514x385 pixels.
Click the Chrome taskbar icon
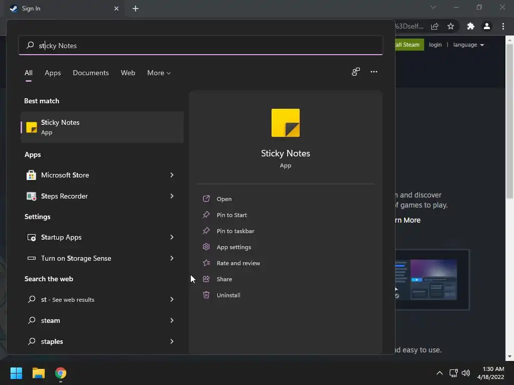click(61, 373)
